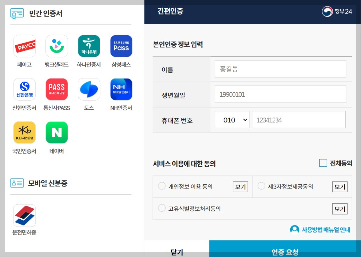Select the 개인정보 이용 동의 radio button
The width and height of the screenshot is (361, 257).
pos(162,186)
